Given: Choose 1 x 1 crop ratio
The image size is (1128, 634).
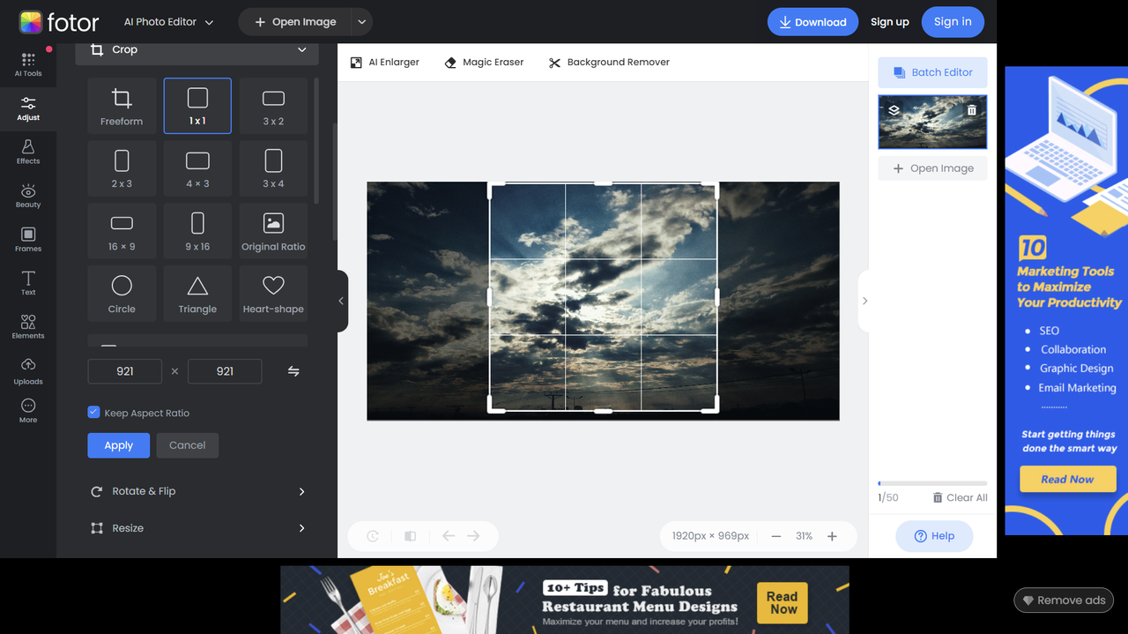Looking at the screenshot, I should [197, 106].
